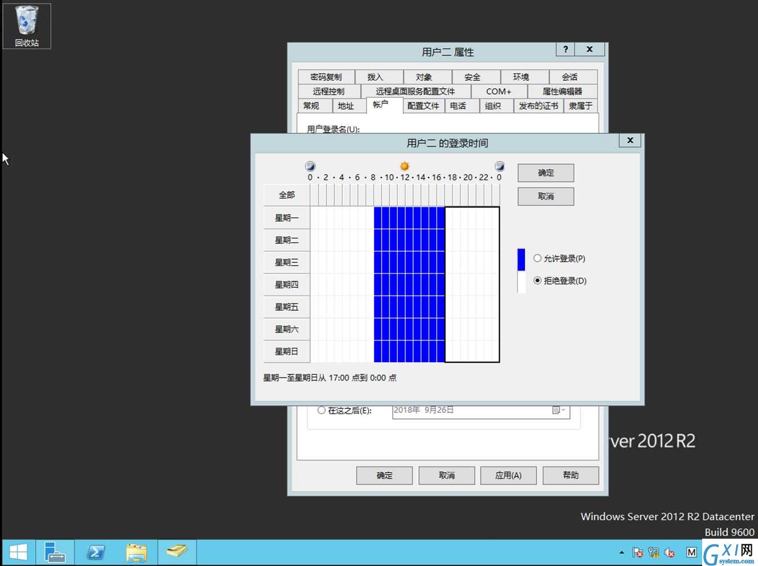Image resolution: width=758 pixels, height=566 pixels.
Task: Switch to the Password Replication (密码复制) tab
Action: 326,77
